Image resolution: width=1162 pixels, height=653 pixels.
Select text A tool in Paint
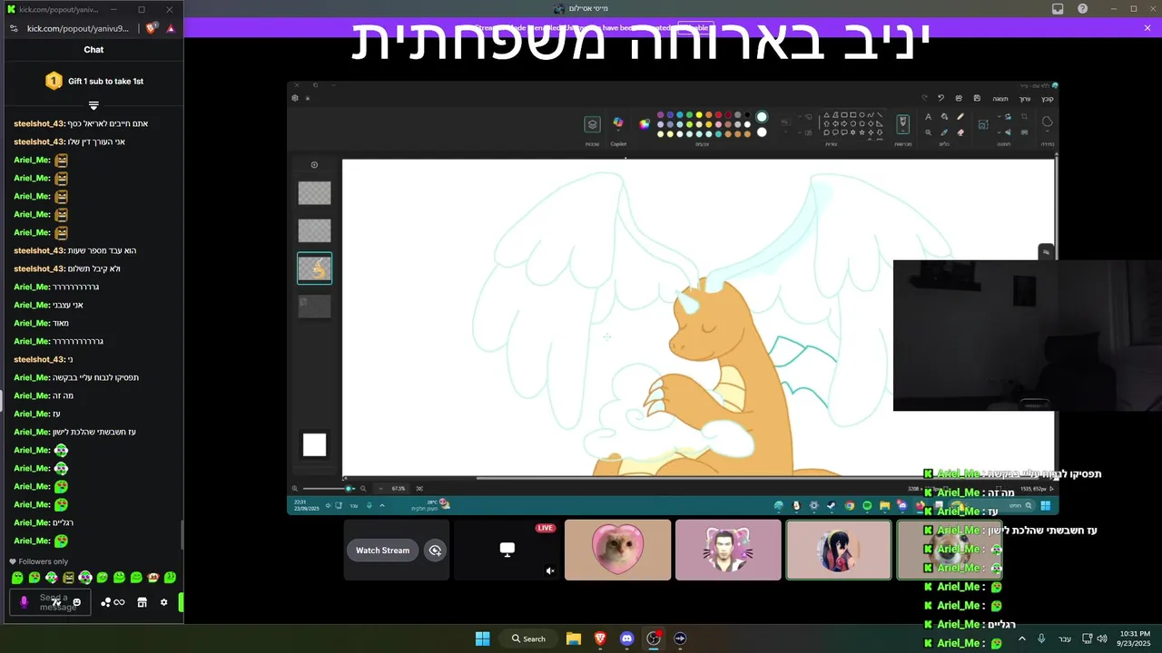[928, 116]
